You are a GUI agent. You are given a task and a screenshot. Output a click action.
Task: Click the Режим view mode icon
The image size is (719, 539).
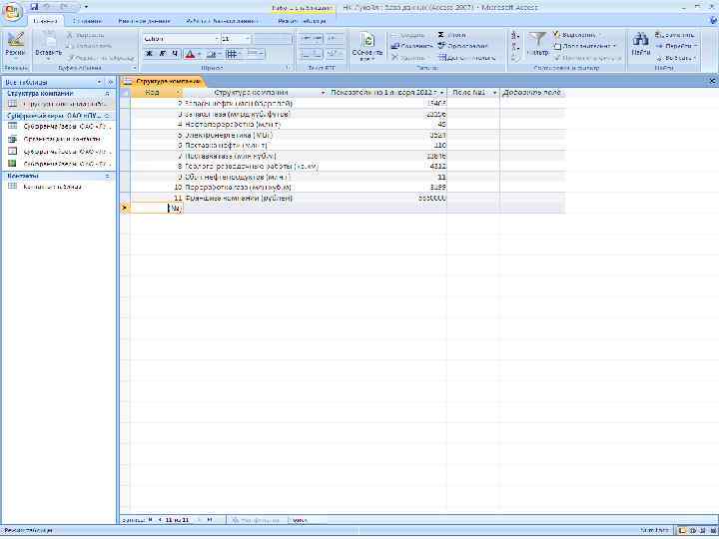15,45
